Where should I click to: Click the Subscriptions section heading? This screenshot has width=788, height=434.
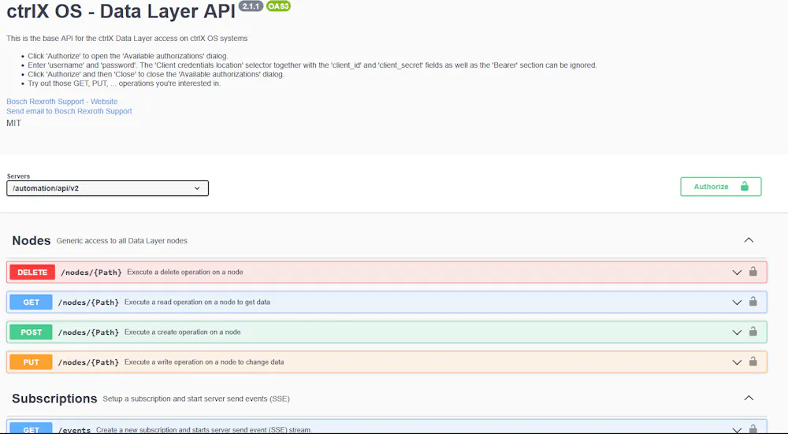(x=54, y=399)
